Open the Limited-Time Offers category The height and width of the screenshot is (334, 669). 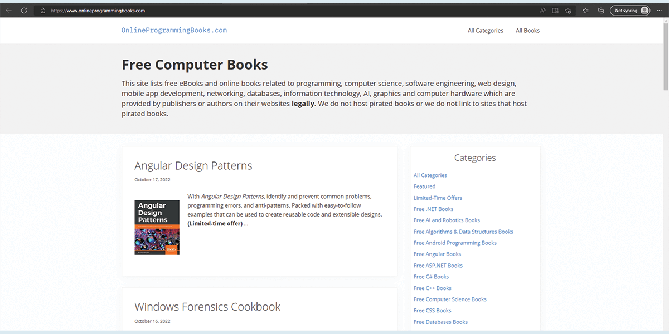pyautogui.click(x=438, y=198)
